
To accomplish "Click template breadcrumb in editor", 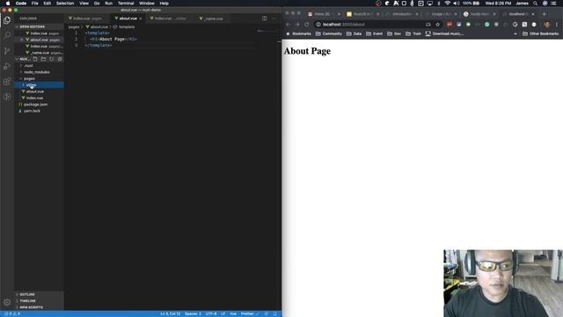I will [x=124, y=27].
